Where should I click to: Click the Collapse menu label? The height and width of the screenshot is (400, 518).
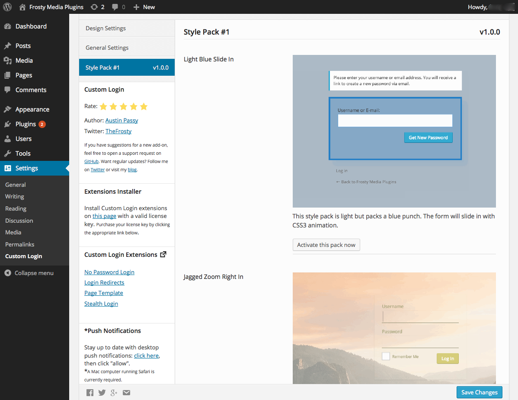pos(34,273)
